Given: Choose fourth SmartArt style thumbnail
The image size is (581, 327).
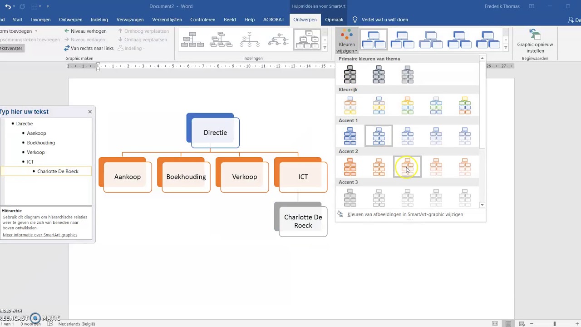Looking at the screenshot, I should click(459, 40).
